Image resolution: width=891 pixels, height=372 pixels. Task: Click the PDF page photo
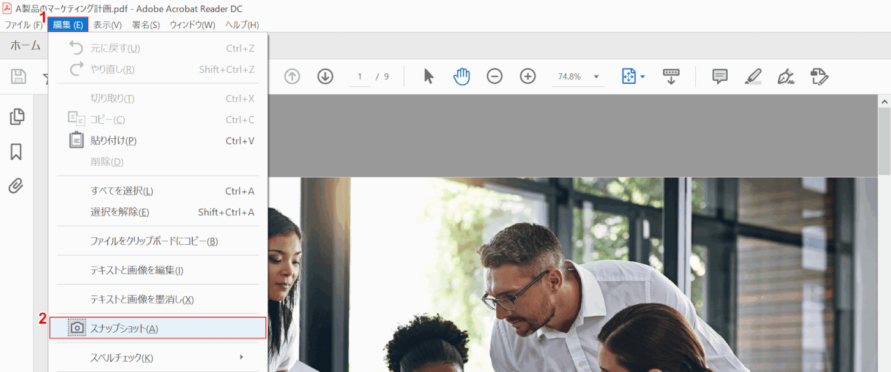click(x=572, y=275)
